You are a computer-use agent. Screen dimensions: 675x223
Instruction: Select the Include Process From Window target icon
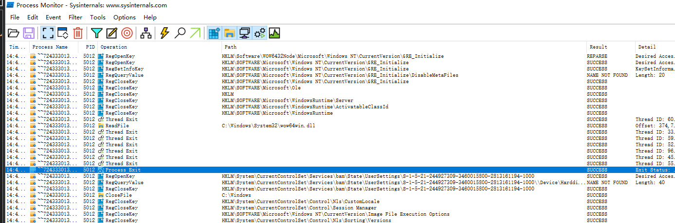point(127,33)
